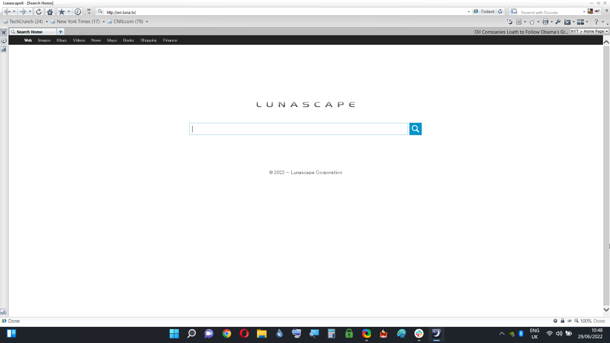Viewport: 610px width, 343px height.
Task: Select the Shopping search category
Action: pos(149,40)
